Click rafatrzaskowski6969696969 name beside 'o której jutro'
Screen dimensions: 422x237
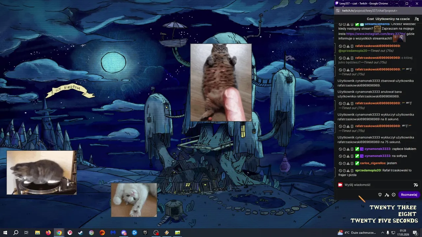coord(377,58)
